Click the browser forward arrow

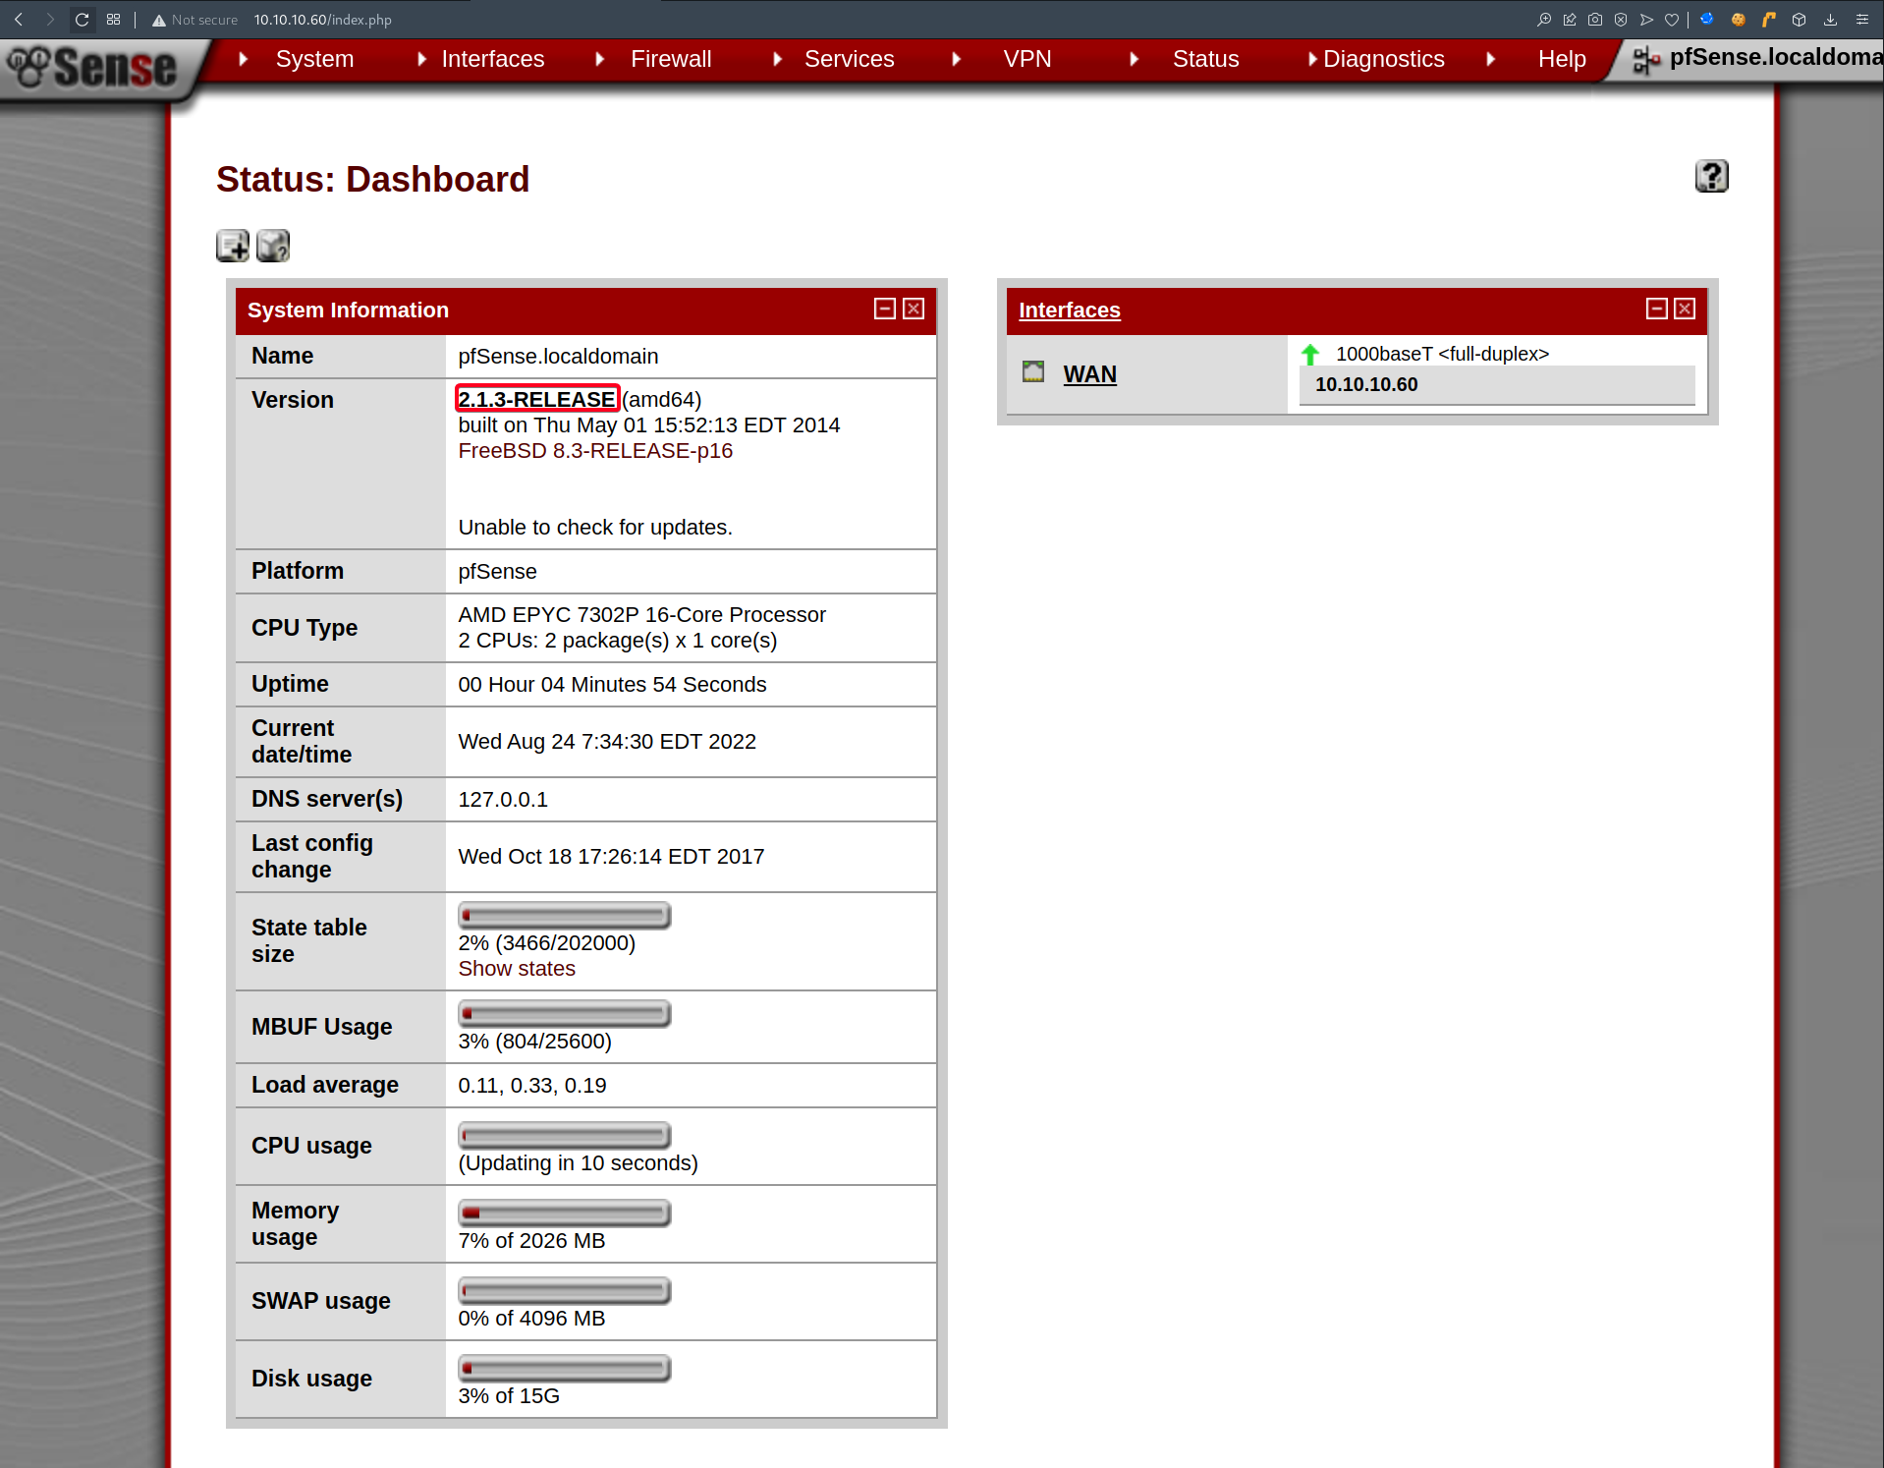(x=50, y=20)
